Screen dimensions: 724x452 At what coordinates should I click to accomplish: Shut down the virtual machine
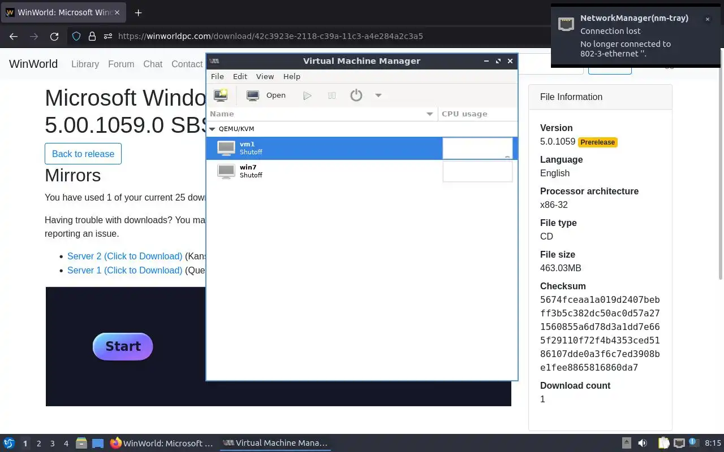[356, 95]
